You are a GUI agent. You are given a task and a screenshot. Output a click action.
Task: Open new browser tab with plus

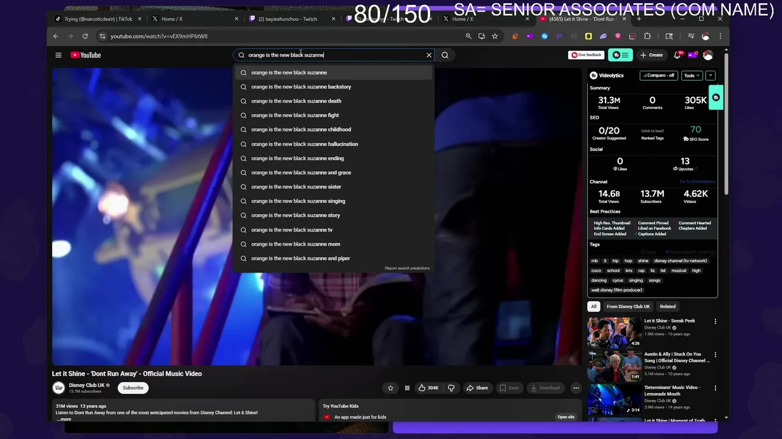[638, 19]
